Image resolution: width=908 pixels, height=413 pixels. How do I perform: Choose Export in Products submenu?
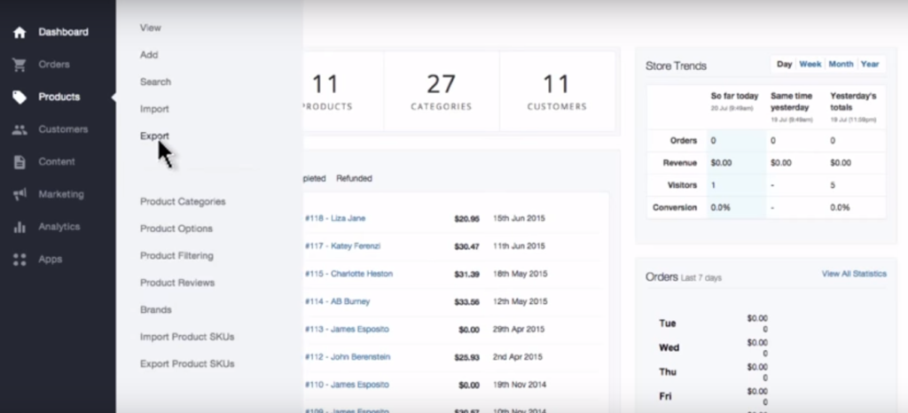tap(154, 136)
